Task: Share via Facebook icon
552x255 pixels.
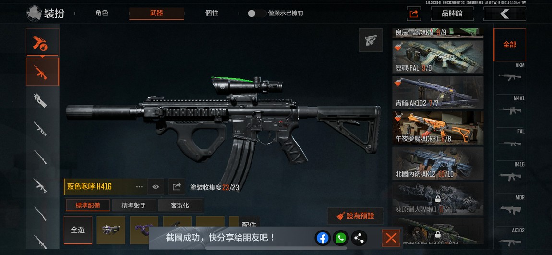Action: pos(323,238)
